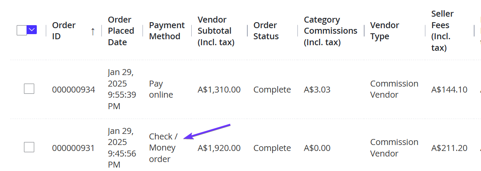Click Seller Fees (Incl. tax) header
The image size is (481, 171).
point(442,31)
